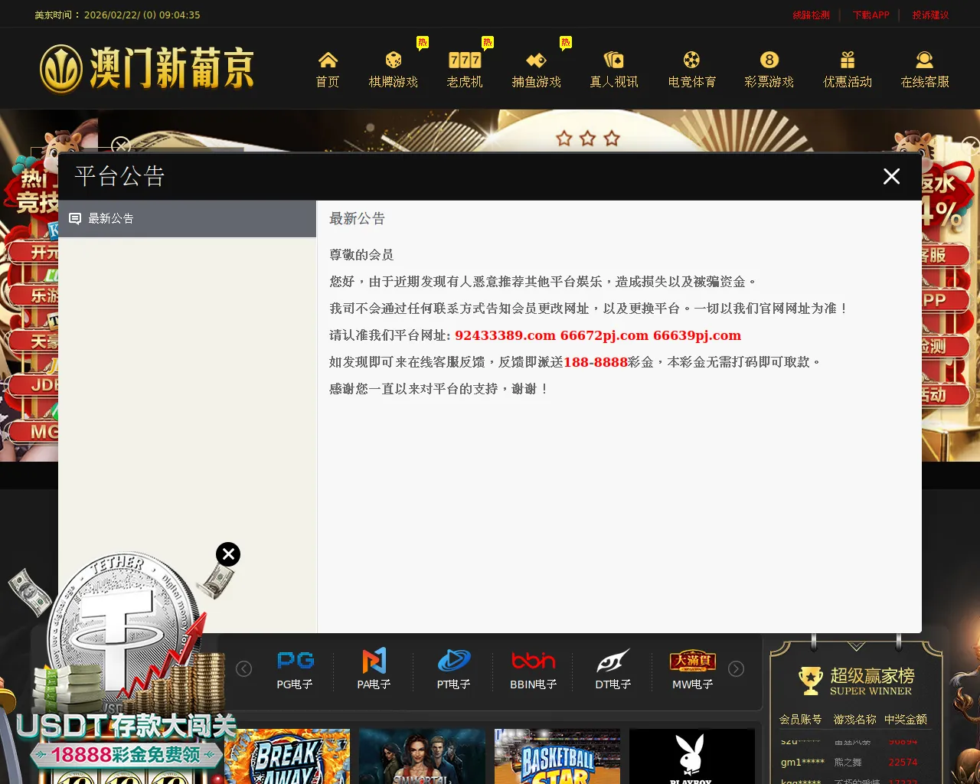This screenshot has width=980, height=784.
Task: Select the 老虎机 slot machine icon
Action: 465,69
